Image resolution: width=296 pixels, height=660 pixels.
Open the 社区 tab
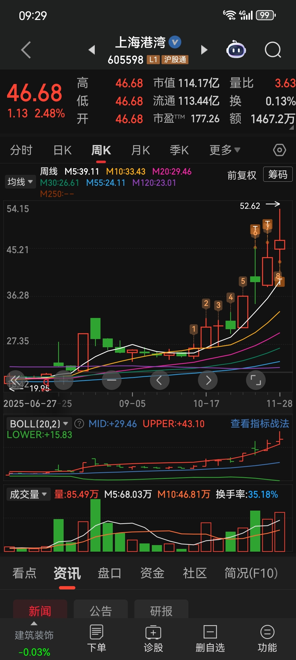(x=195, y=573)
